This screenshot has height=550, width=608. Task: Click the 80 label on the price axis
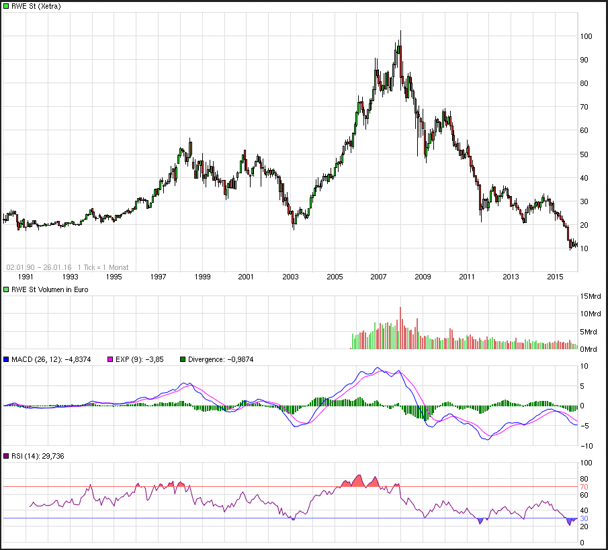(x=584, y=83)
